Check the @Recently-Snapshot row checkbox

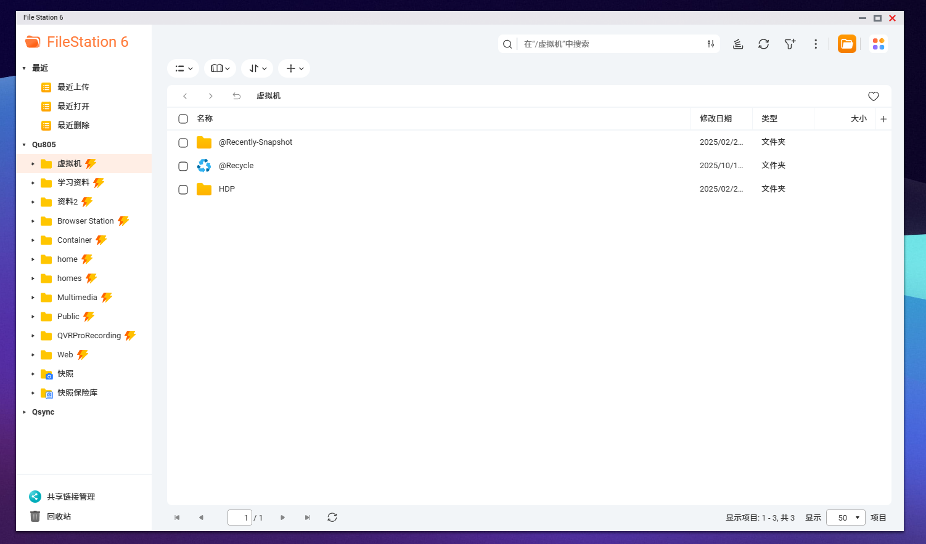coord(183,143)
